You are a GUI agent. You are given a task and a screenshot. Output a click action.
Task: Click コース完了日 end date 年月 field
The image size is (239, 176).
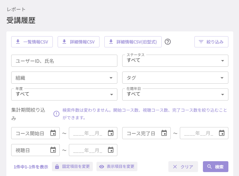(204, 133)
